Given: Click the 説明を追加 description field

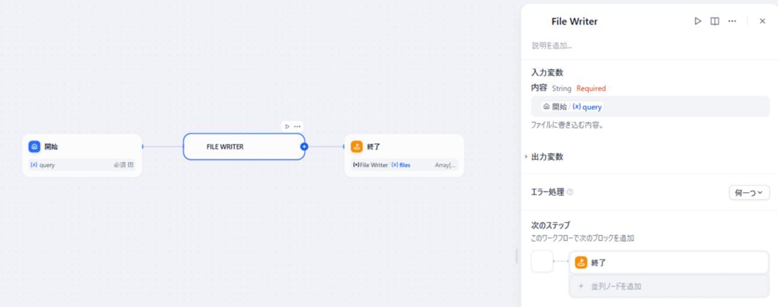Looking at the screenshot, I should coord(552,45).
